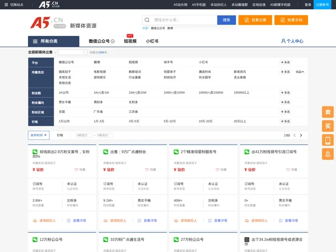
Task: Collapse category list with 收起
Action: pos(300,72)
